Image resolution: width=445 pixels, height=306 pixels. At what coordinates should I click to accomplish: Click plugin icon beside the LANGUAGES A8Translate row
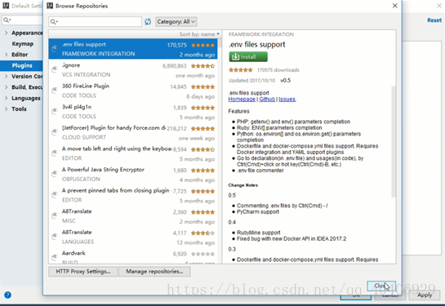[x=55, y=237]
